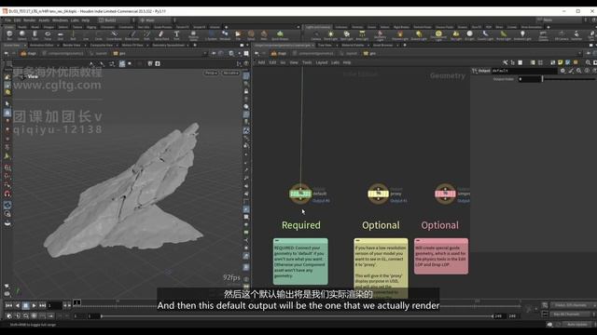Select the Spray Paint shelf tool
Viewport: 597px width, 335px height.
(161, 35)
